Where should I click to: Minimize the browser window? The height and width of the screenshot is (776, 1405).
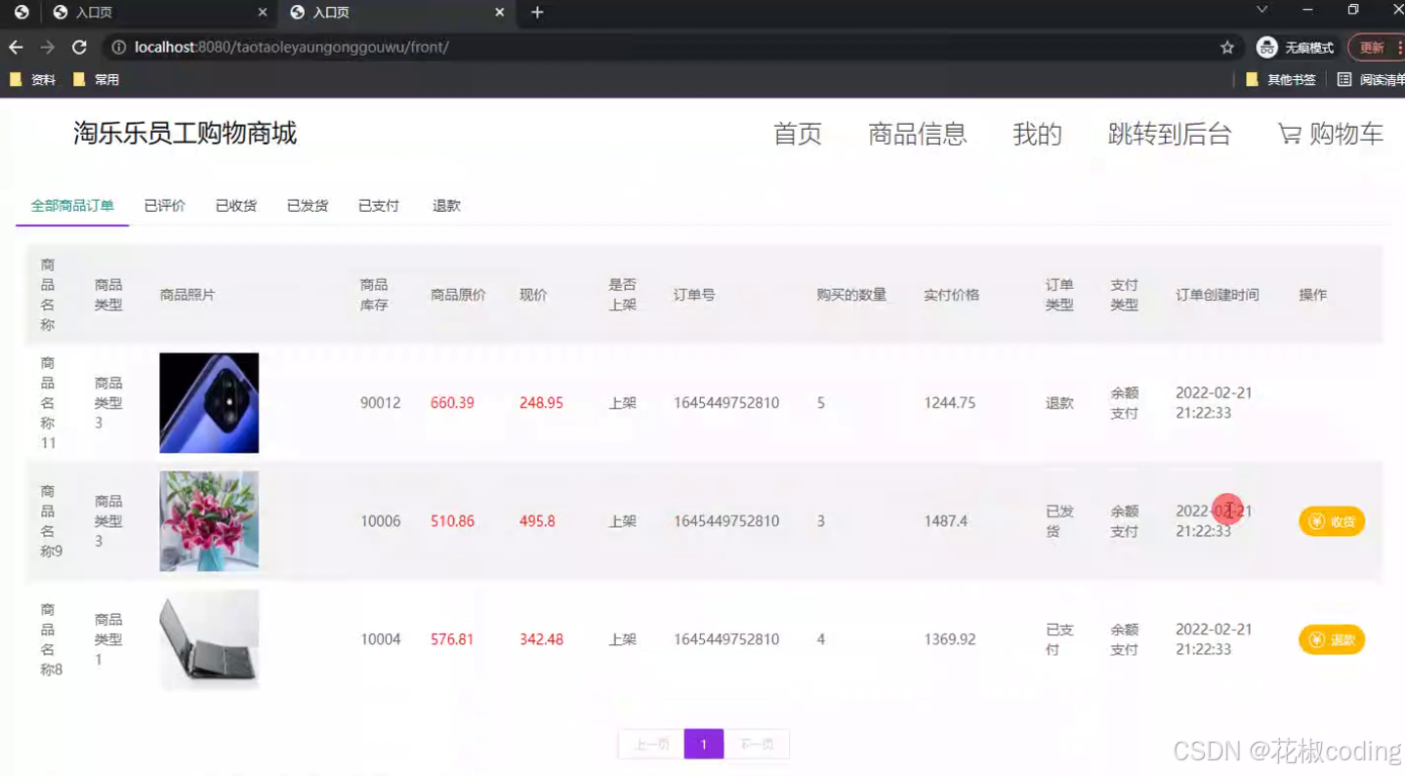tap(1307, 10)
